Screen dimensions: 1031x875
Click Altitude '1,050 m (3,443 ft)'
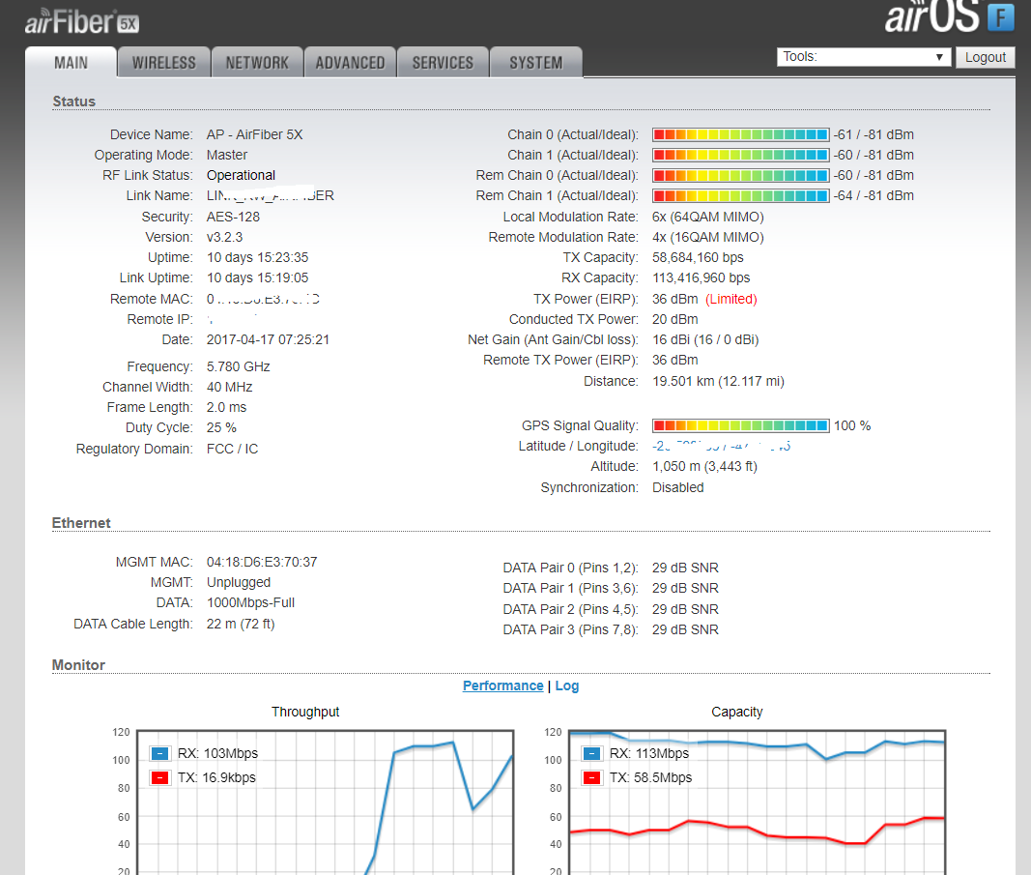point(704,466)
